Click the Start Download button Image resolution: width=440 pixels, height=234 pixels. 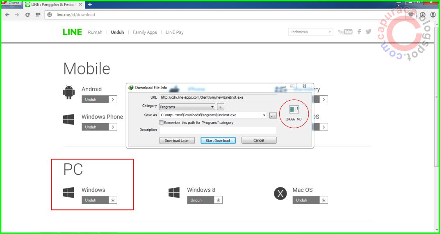click(x=218, y=140)
